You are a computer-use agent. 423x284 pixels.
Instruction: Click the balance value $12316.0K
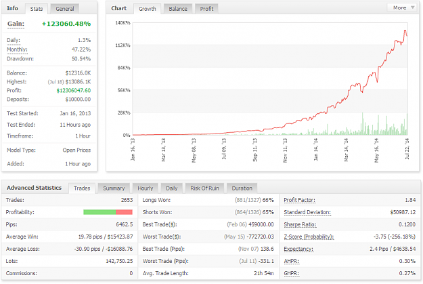point(78,73)
